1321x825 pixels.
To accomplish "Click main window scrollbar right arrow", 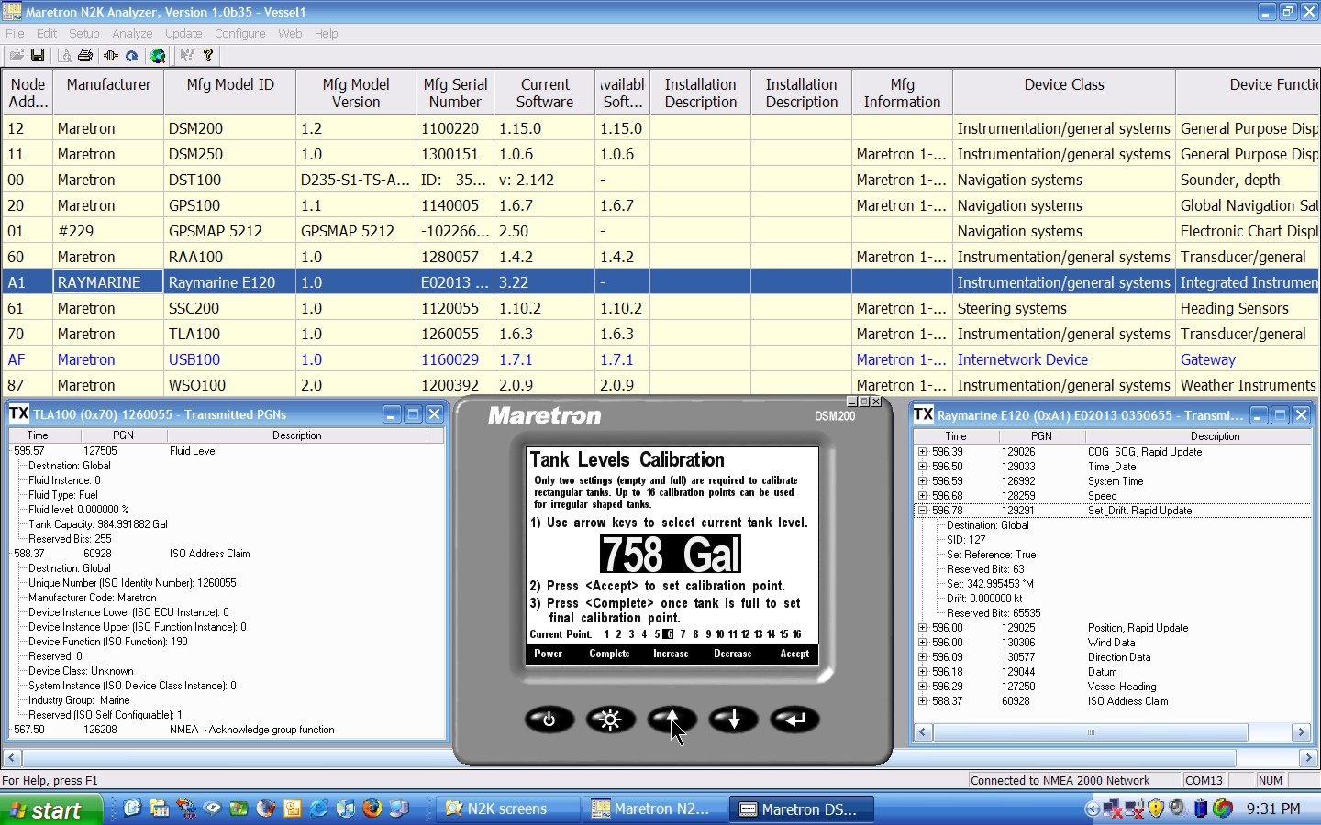I will (1309, 758).
